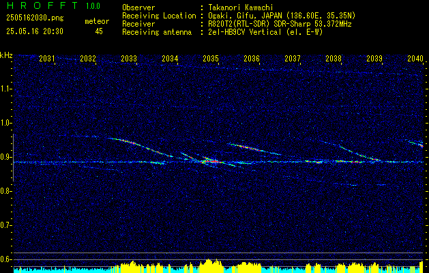
Task: Click the 1.1 kHz frequency axis label
Action: point(5,89)
